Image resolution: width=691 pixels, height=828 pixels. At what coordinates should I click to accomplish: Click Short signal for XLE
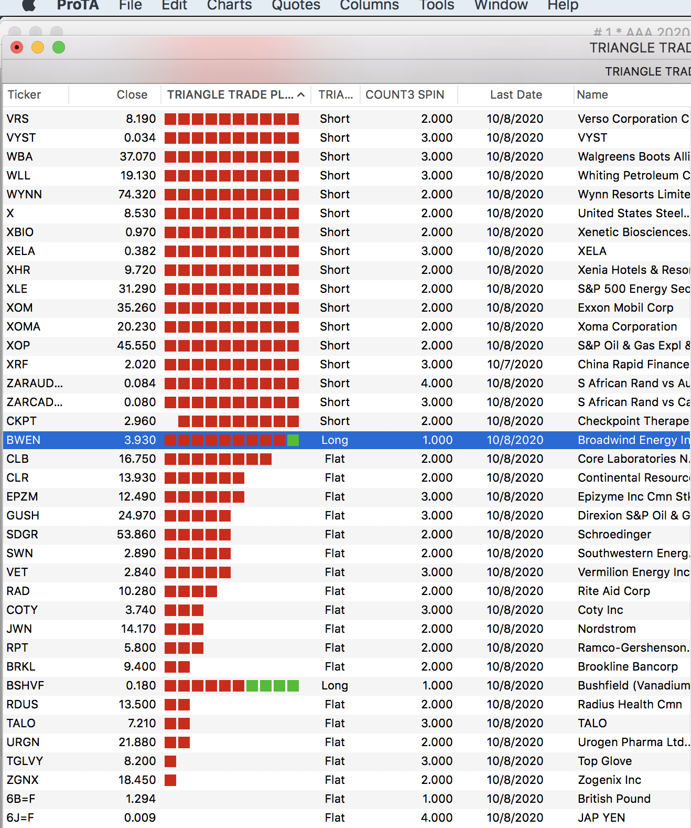[334, 289]
